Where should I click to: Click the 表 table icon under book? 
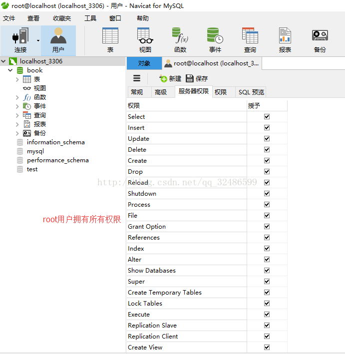[x=27, y=79]
